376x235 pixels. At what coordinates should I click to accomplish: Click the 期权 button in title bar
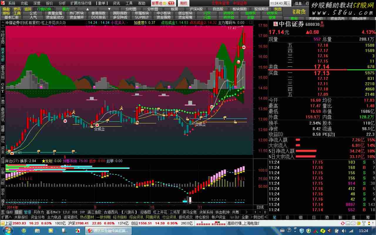tap(184, 3)
